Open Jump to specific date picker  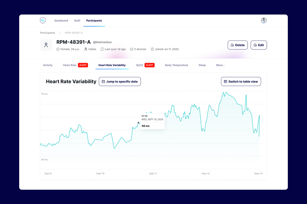120,82
